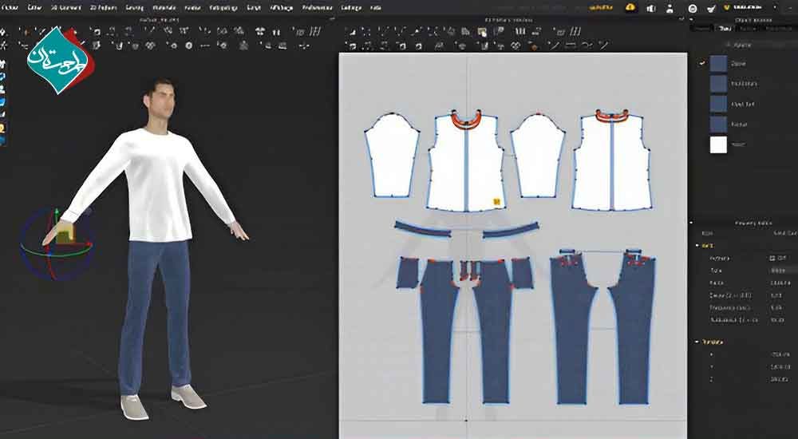Select the rightmost denim pant leg pattern
The height and width of the screenshot is (439, 798).
point(633,331)
